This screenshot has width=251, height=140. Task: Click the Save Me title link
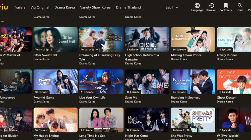click(x=131, y=97)
